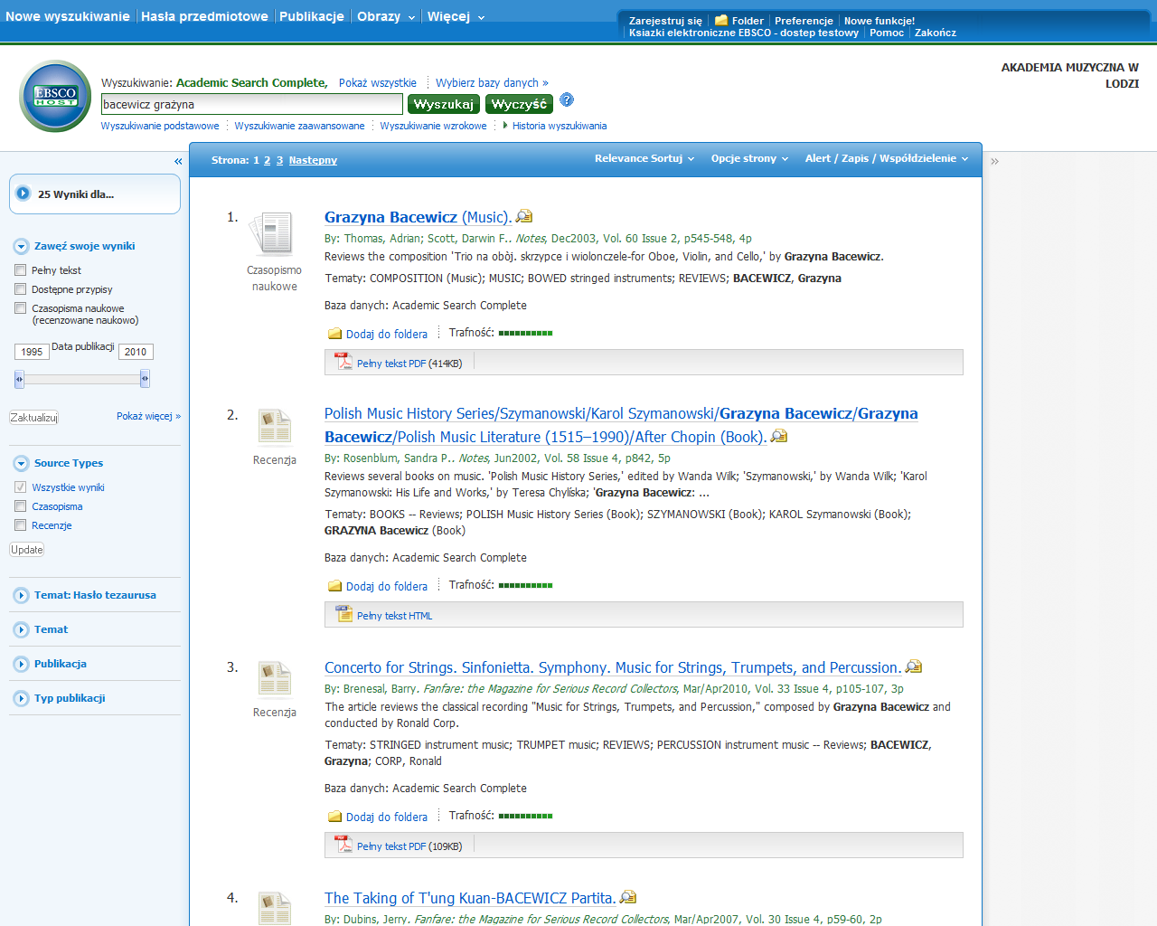Open Hasła przedmiotowe menu item
Viewport: 1157px width, 926px height.
click(x=205, y=16)
